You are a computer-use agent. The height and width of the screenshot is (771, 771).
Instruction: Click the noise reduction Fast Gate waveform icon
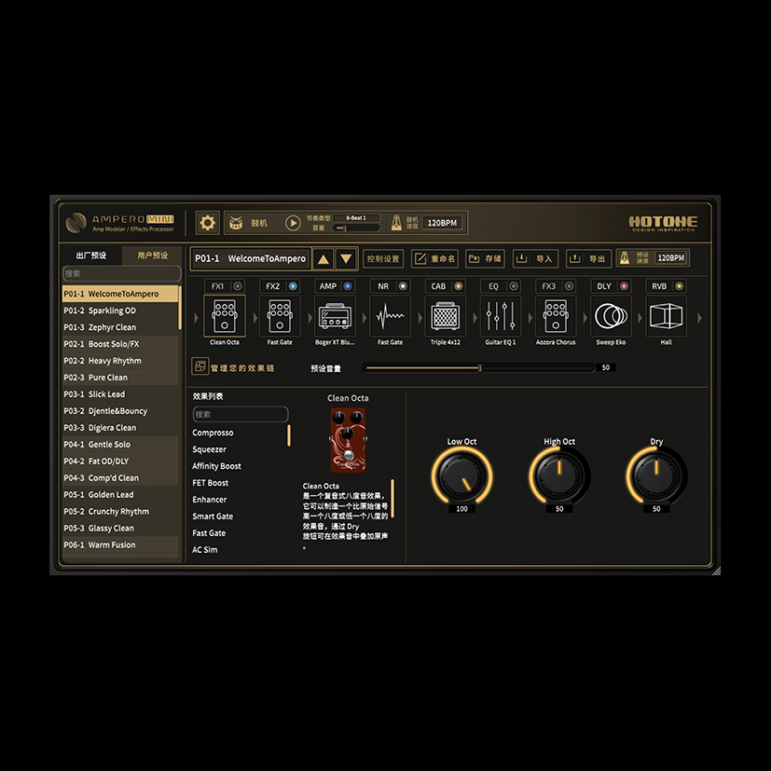click(x=390, y=317)
